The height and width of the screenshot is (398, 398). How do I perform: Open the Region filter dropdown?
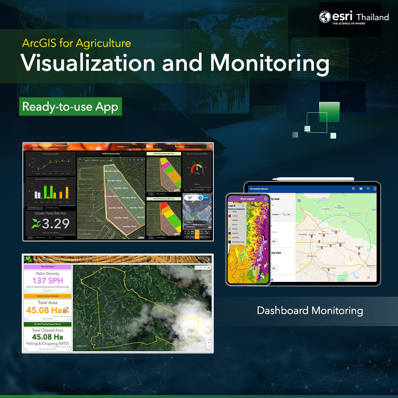click(164, 146)
